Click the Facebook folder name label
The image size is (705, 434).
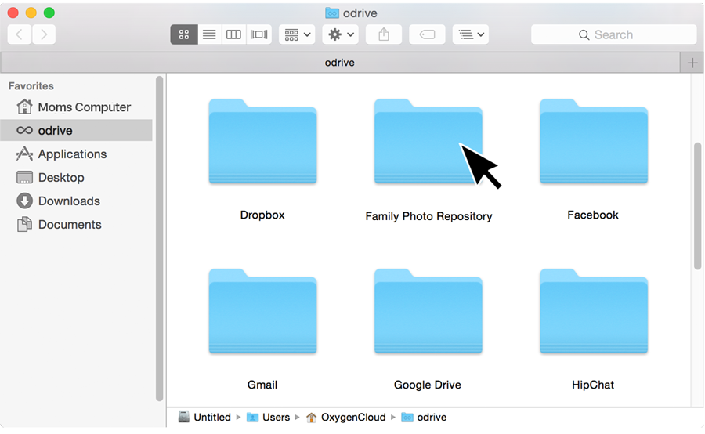tap(593, 215)
